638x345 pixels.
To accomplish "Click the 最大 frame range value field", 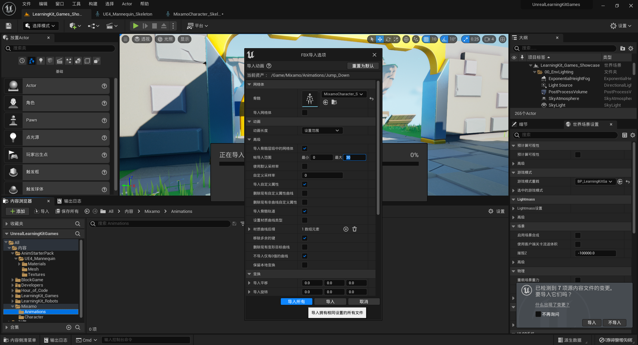I will click(x=355, y=157).
